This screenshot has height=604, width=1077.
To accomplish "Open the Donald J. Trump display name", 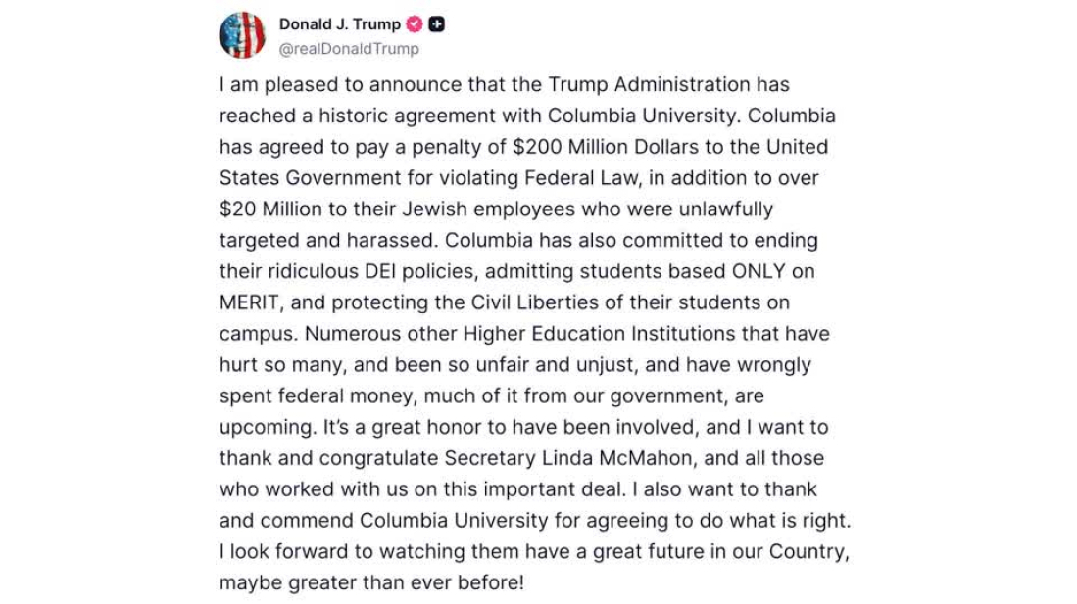I will (x=339, y=24).
